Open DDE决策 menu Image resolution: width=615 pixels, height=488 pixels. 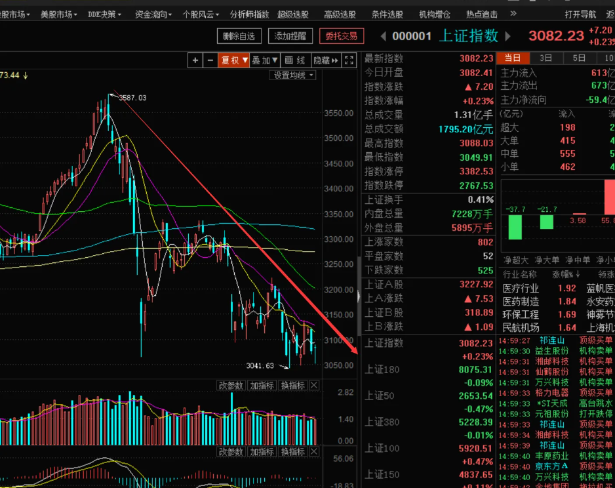pos(104,14)
